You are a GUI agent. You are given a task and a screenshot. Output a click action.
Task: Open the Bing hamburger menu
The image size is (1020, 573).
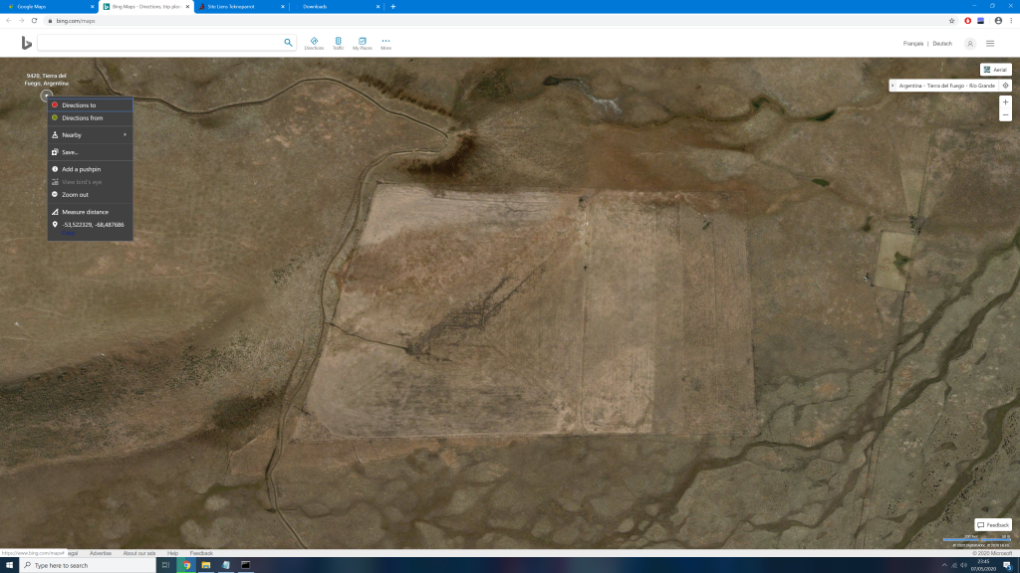990,44
